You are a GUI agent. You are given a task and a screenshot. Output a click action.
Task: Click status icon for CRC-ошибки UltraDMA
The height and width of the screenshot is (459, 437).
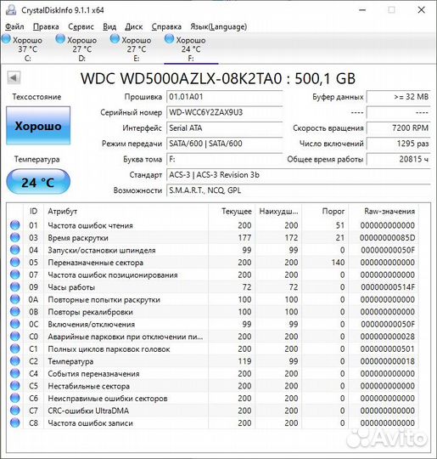(x=15, y=410)
